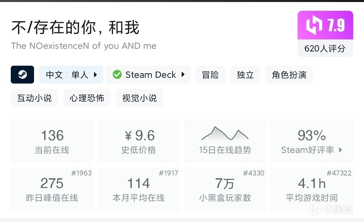Expand the Steam Deck compatibility arrow
This screenshot has height=222, width=364.
tap(183, 74)
